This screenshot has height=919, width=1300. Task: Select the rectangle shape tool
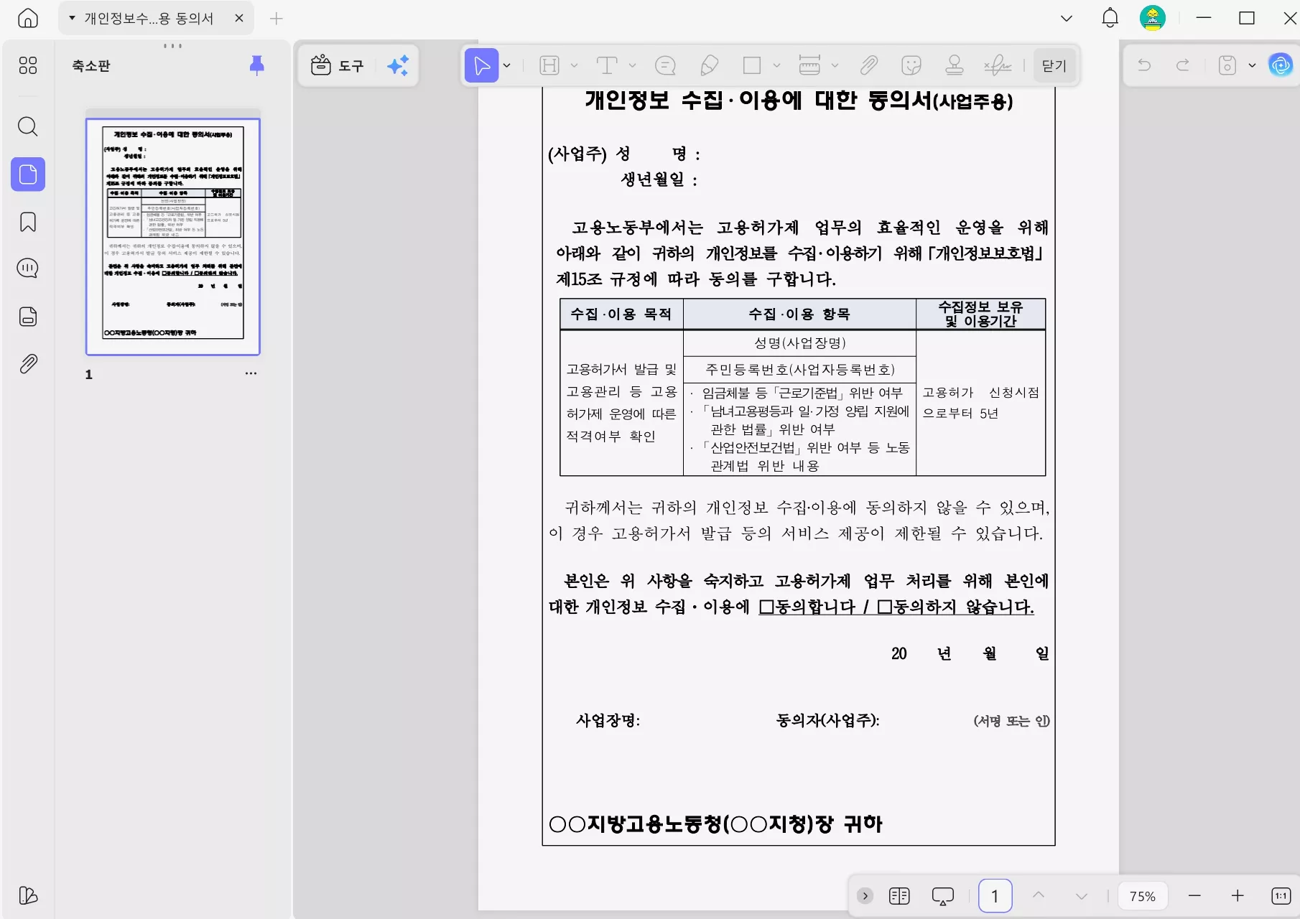(x=752, y=66)
